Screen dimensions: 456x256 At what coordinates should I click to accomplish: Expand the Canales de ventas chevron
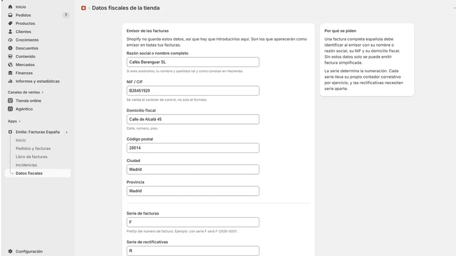[x=43, y=92]
